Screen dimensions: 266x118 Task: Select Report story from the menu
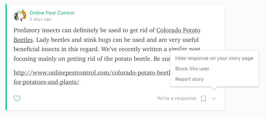click(x=189, y=79)
